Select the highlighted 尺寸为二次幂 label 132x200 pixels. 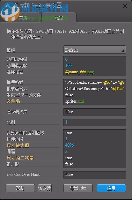(x=20, y=158)
